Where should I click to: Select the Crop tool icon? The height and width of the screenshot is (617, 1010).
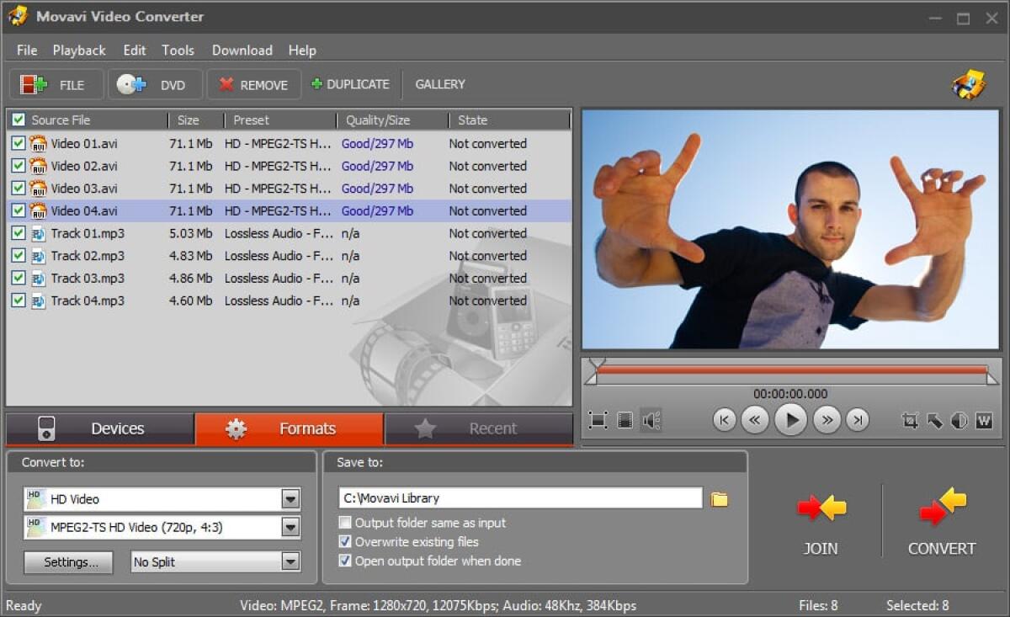click(910, 420)
